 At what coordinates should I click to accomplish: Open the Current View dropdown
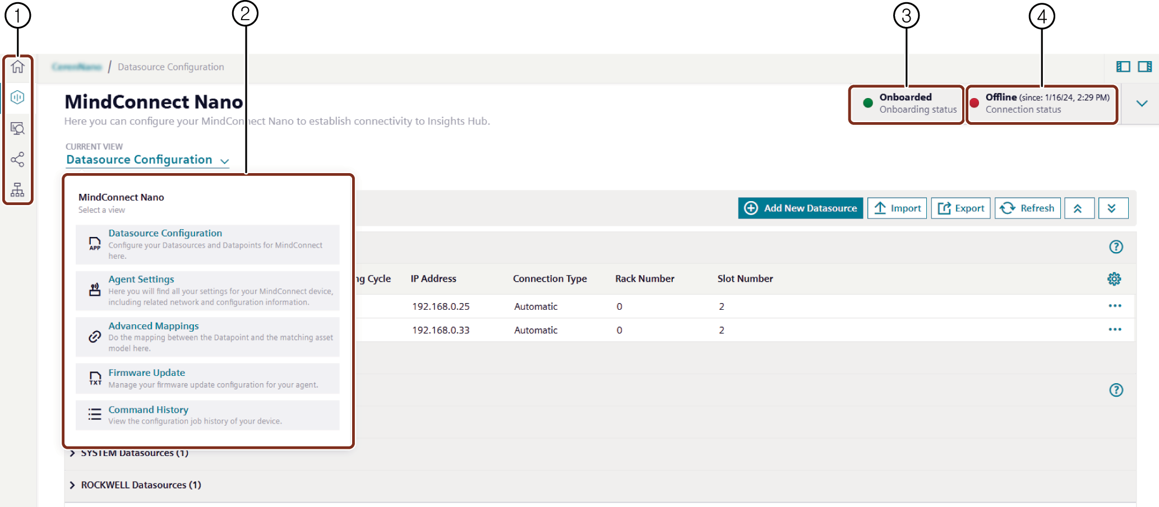point(148,160)
